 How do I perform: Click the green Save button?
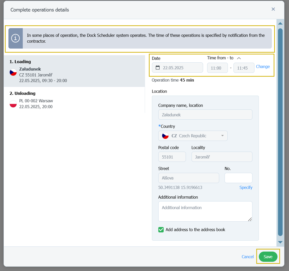coord(268,257)
